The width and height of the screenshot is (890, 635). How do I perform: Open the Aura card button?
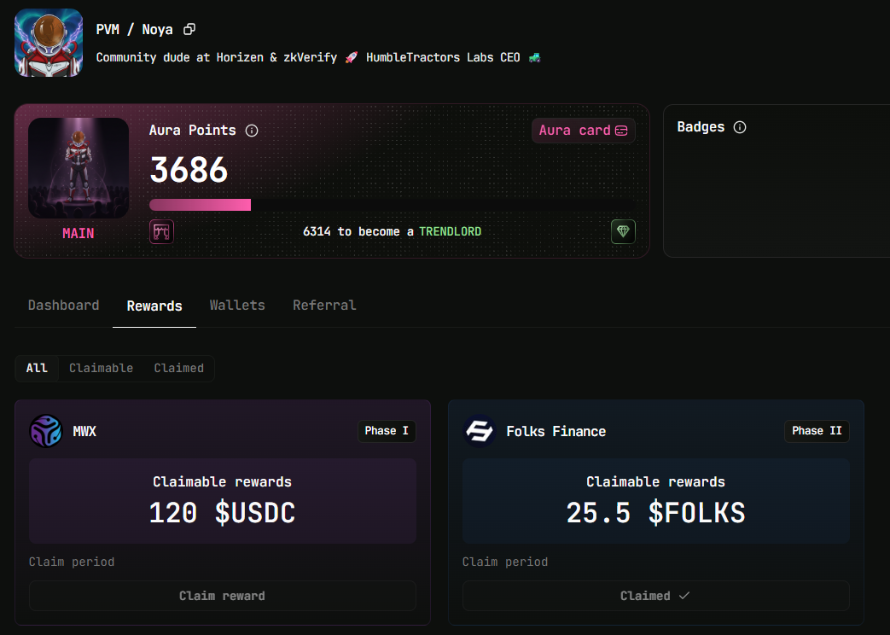click(x=583, y=131)
